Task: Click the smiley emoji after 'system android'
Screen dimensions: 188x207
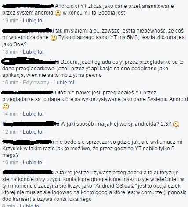Action: tap(58, 13)
